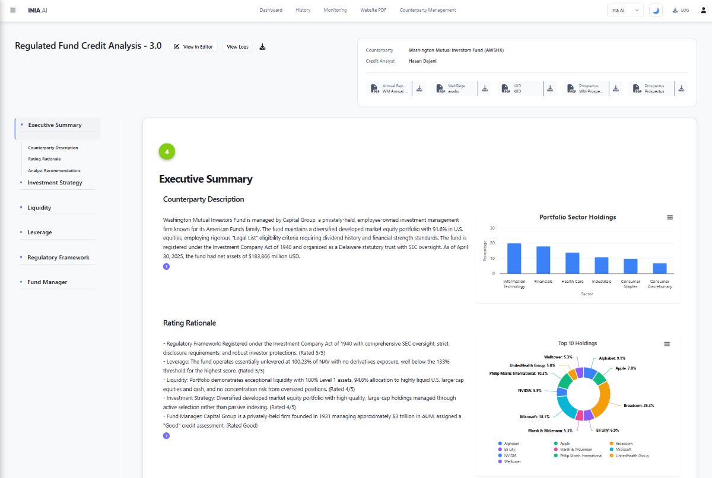Viewport: 712px width, 478px height.
Task: Open the Website PDF page
Action: [373, 10]
